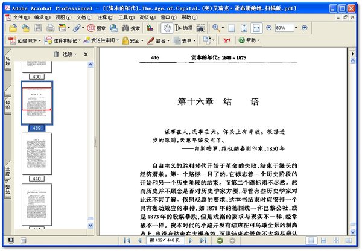Open the 帮助 toolbar dropdown
362x251 pixels.
click(249, 40)
